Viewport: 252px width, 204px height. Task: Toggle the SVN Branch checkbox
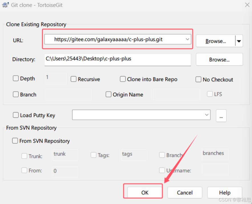click(162, 155)
